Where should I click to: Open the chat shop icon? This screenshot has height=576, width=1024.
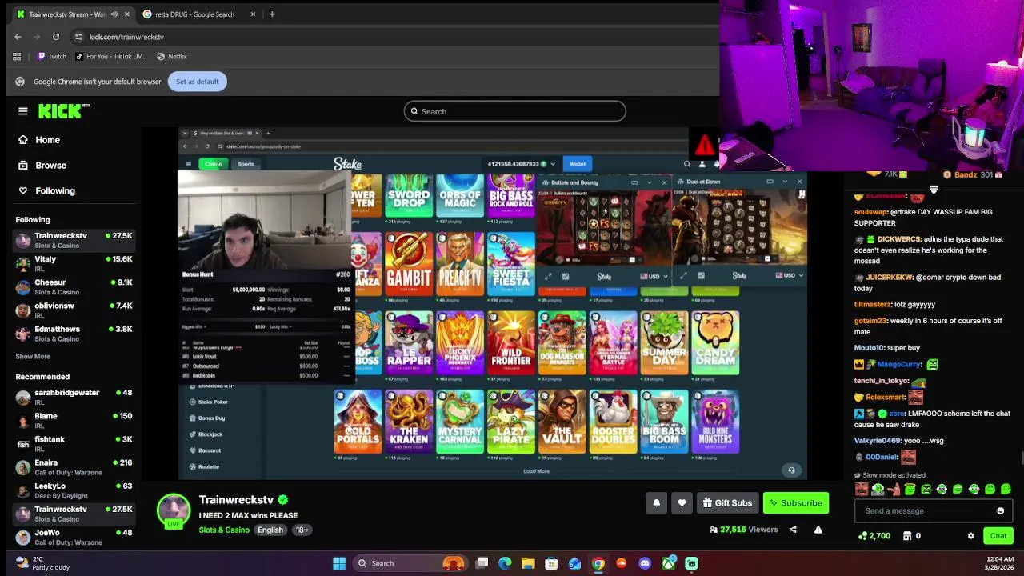pyautogui.click(x=906, y=536)
